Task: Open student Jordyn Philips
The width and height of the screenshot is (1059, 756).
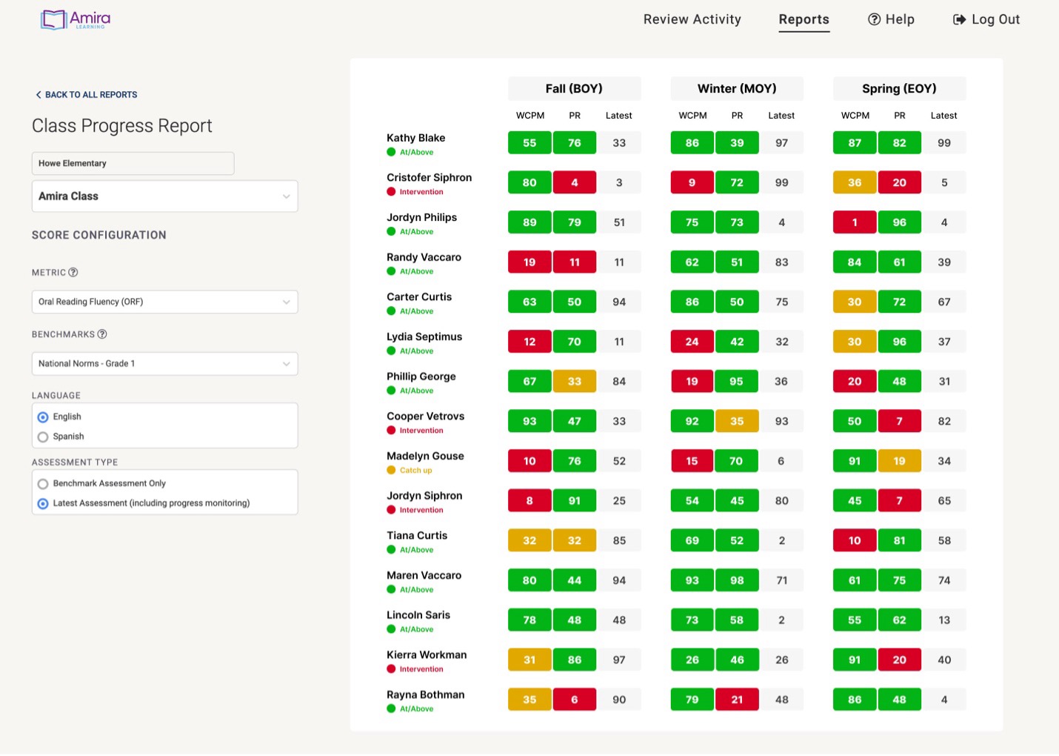Action: point(422,217)
